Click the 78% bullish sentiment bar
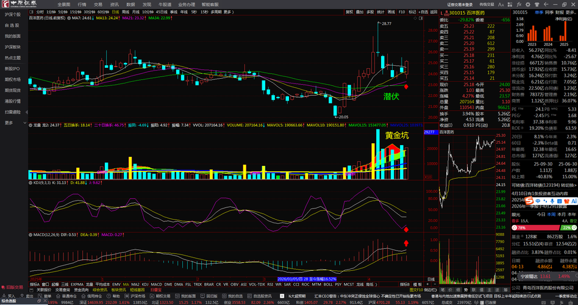This screenshot has width=578, height=305. pos(535,228)
